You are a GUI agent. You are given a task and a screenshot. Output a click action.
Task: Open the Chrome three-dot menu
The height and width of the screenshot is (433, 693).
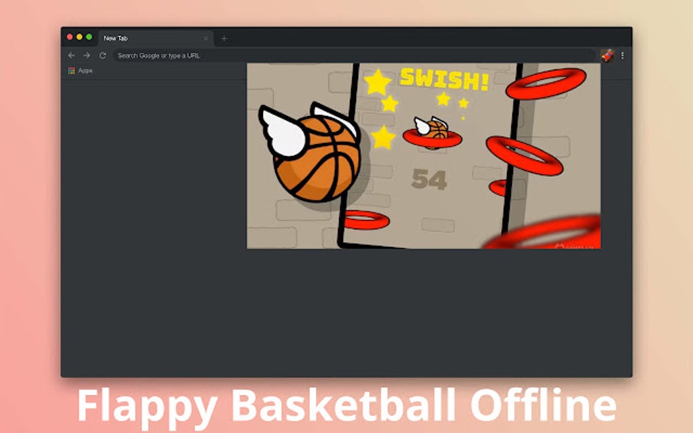tap(622, 55)
